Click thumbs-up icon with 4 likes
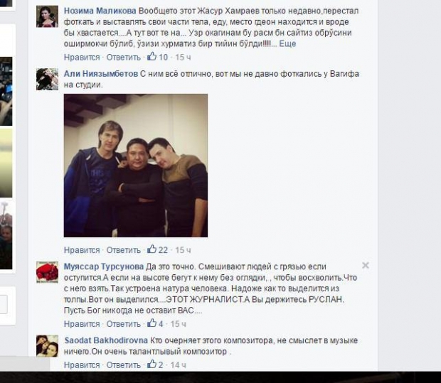The height and width of the screenshot is (383, 441). (x=152, y=323)
